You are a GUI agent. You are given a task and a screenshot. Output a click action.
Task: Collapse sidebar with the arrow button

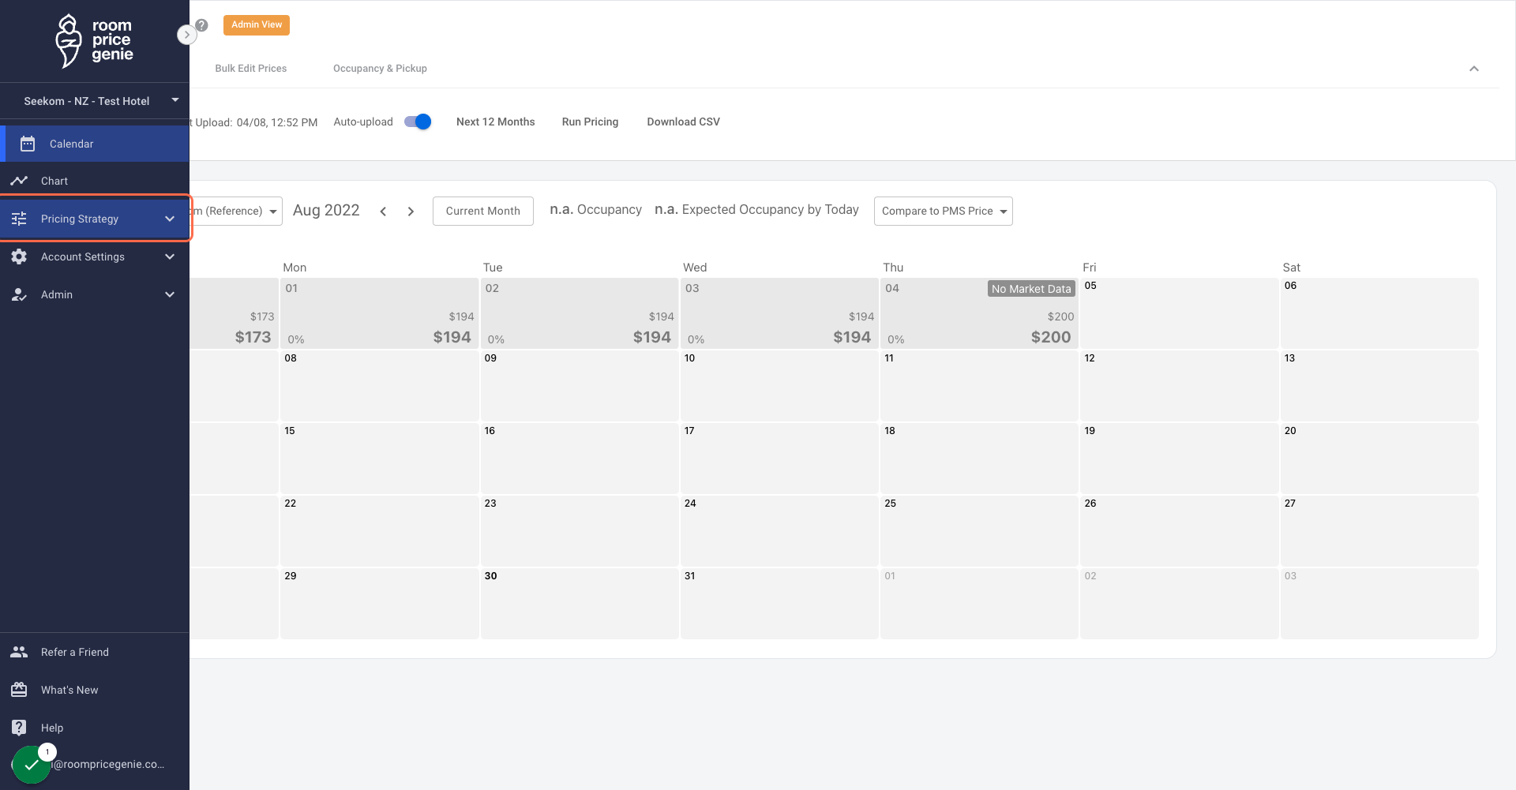(186, 35)
